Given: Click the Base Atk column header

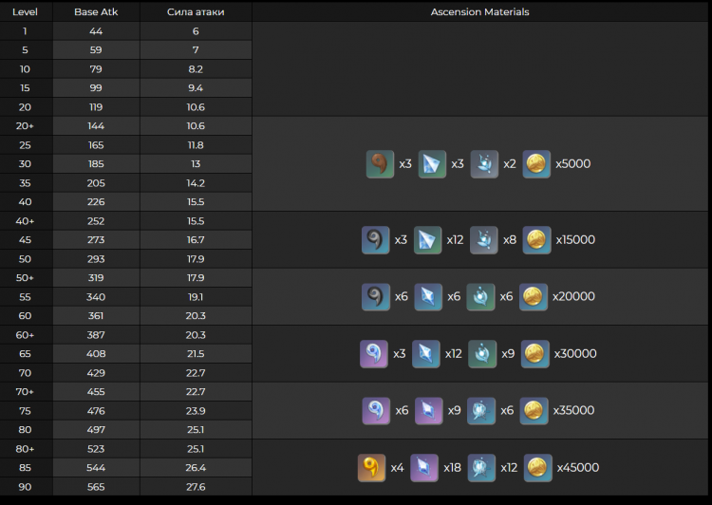Looking at the screenshot, I should pos(96,12).
